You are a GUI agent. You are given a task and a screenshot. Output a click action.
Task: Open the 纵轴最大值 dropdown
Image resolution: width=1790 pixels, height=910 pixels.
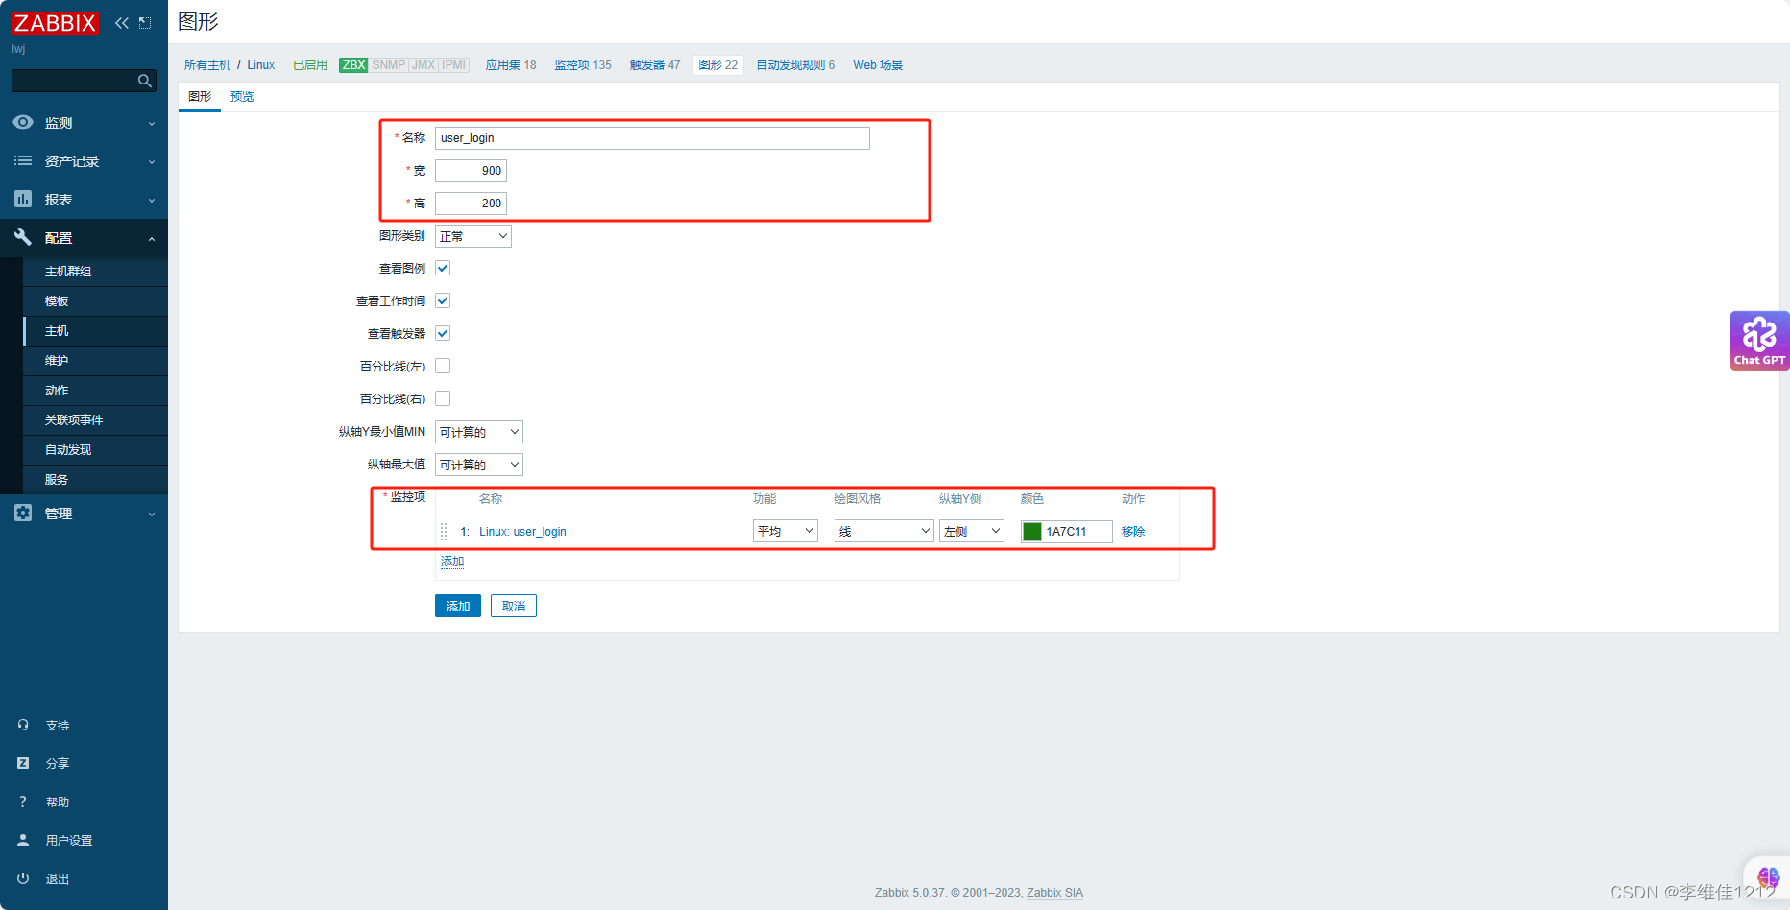coord(479,465)
